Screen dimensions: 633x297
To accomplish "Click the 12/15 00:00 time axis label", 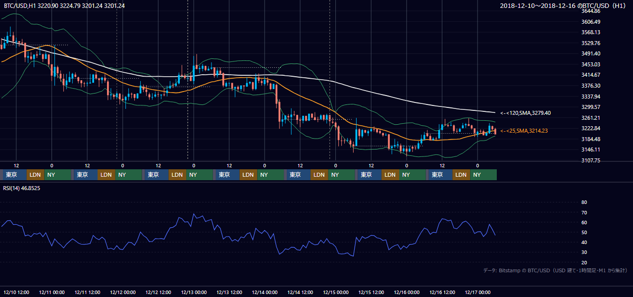I will point(335,293).
